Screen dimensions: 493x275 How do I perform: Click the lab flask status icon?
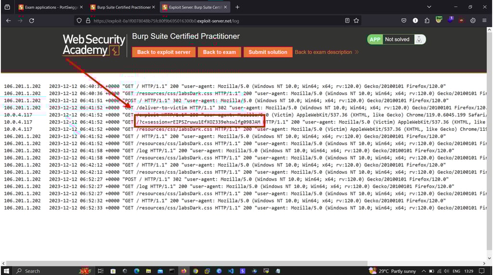pyautogui.click(x=419, y=39)
